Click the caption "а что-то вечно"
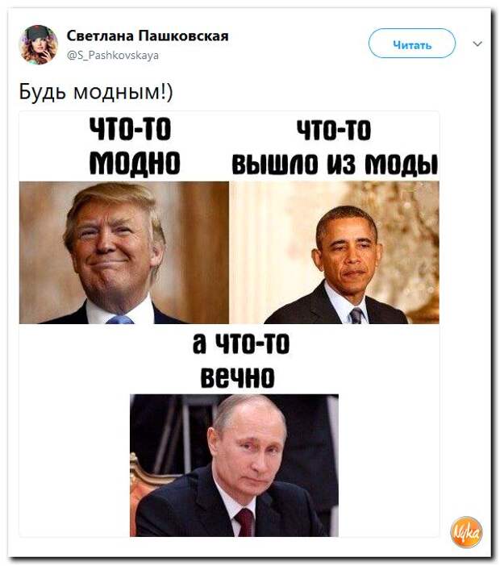 (241, 361)
